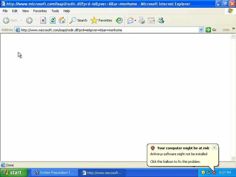The width and height of the screenshot is (236, 177).
Task: Click the red security alert tray icon
Action: coord(214,173)
